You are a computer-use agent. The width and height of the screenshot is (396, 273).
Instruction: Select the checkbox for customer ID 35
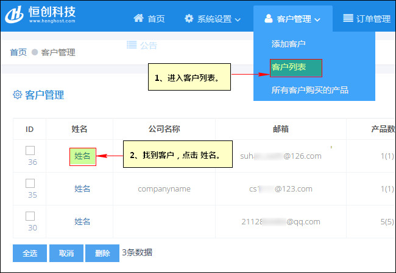coord(30,183)
